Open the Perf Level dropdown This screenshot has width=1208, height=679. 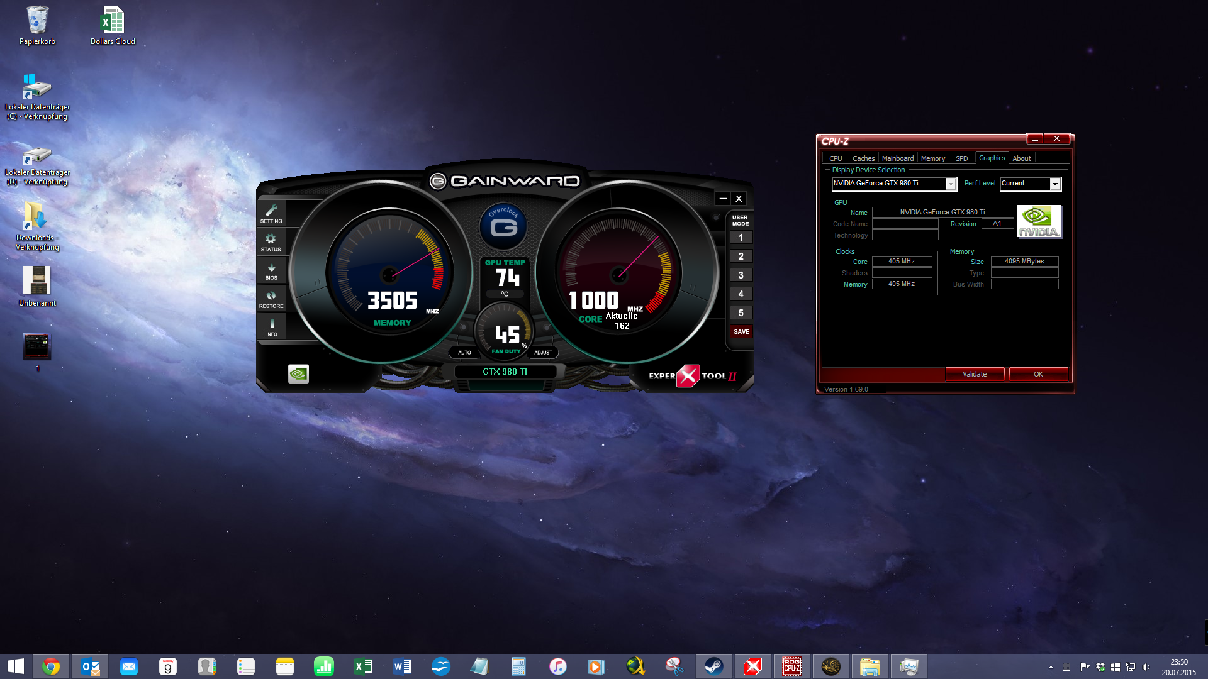pyautogui.click(x=1055, y=184)
